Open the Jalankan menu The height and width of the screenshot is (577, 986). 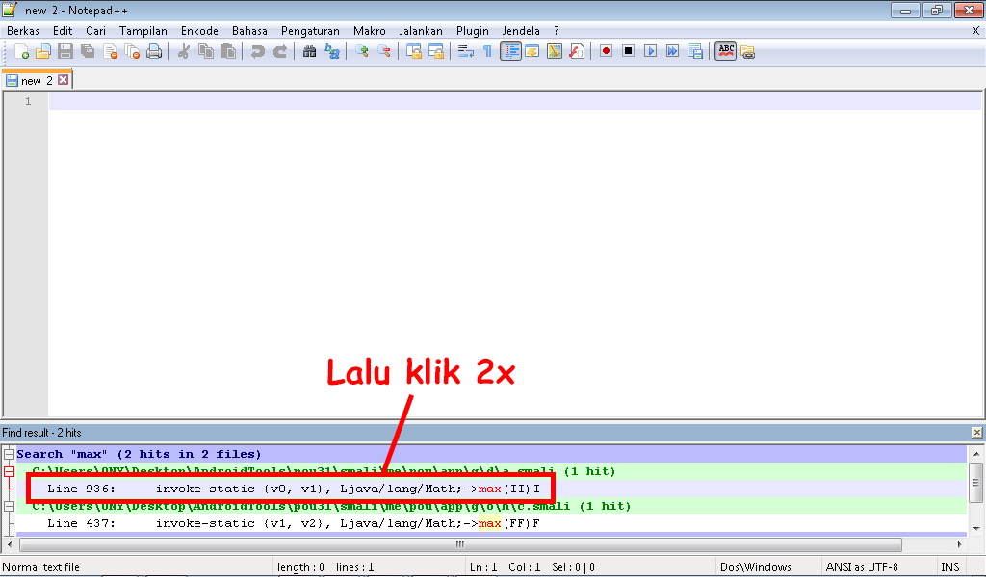[x=421, y=31]
